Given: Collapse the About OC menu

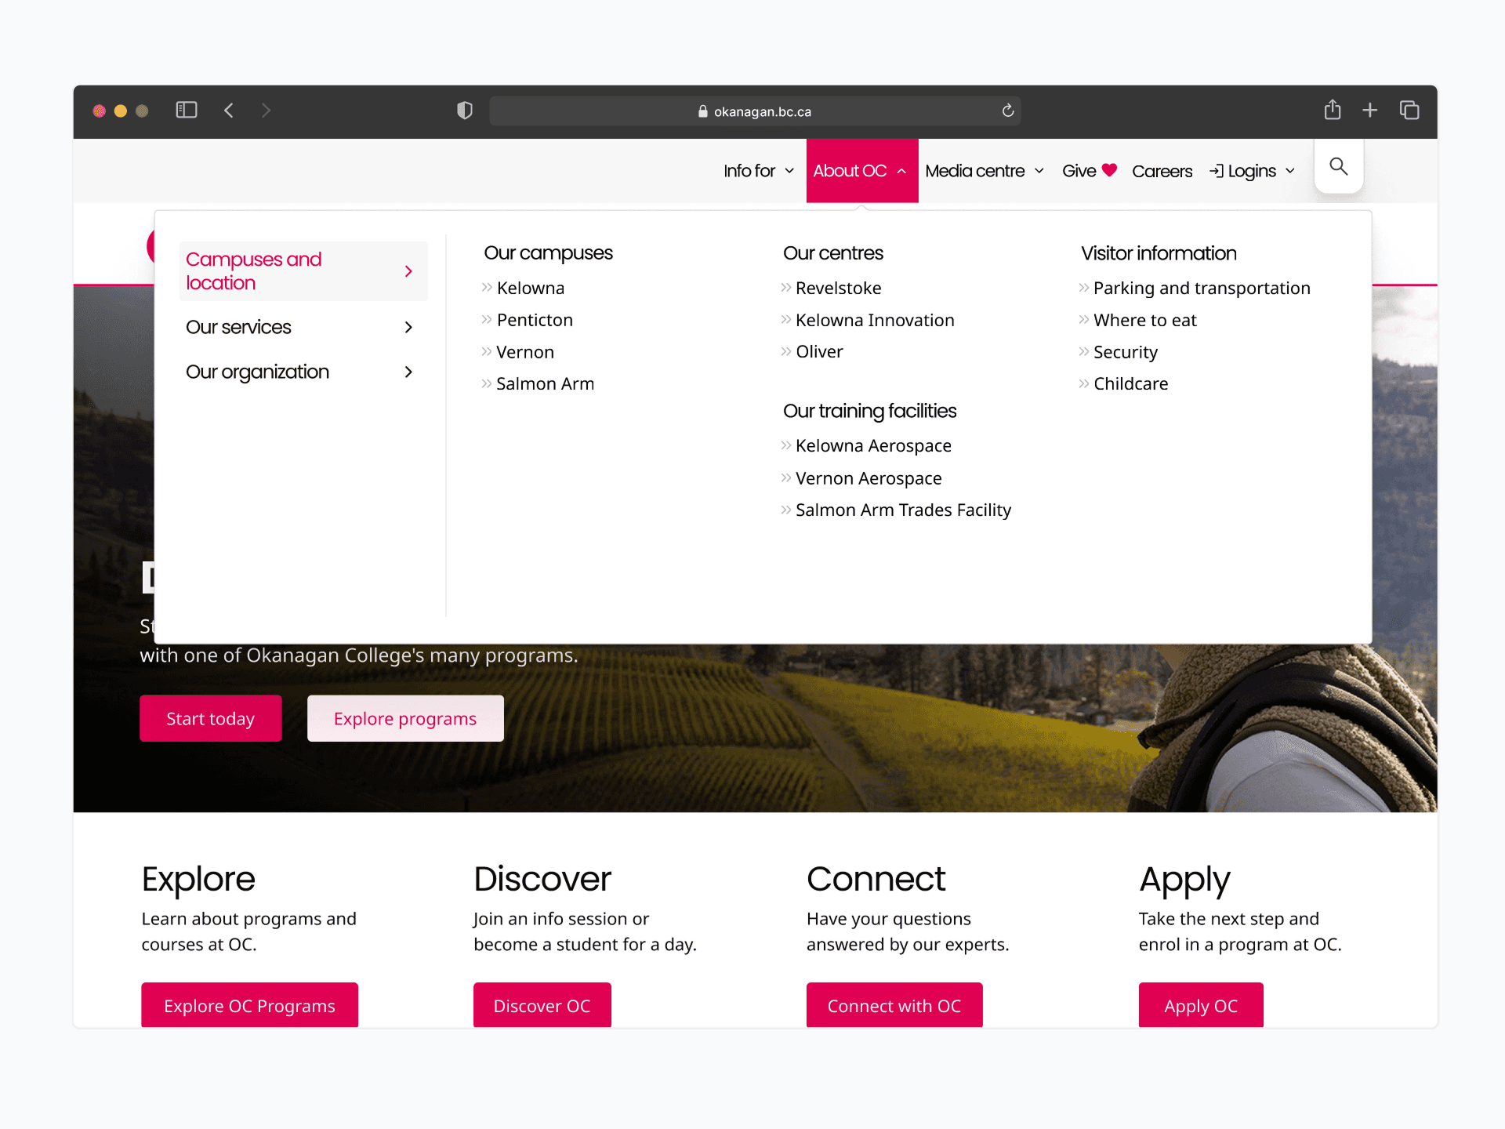Looking at the screenshot, I should tap(861, 171).
